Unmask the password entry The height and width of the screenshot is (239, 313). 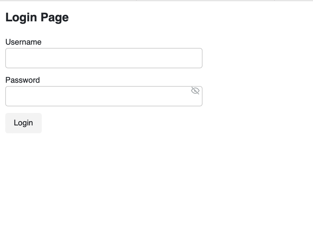(195, 91)
